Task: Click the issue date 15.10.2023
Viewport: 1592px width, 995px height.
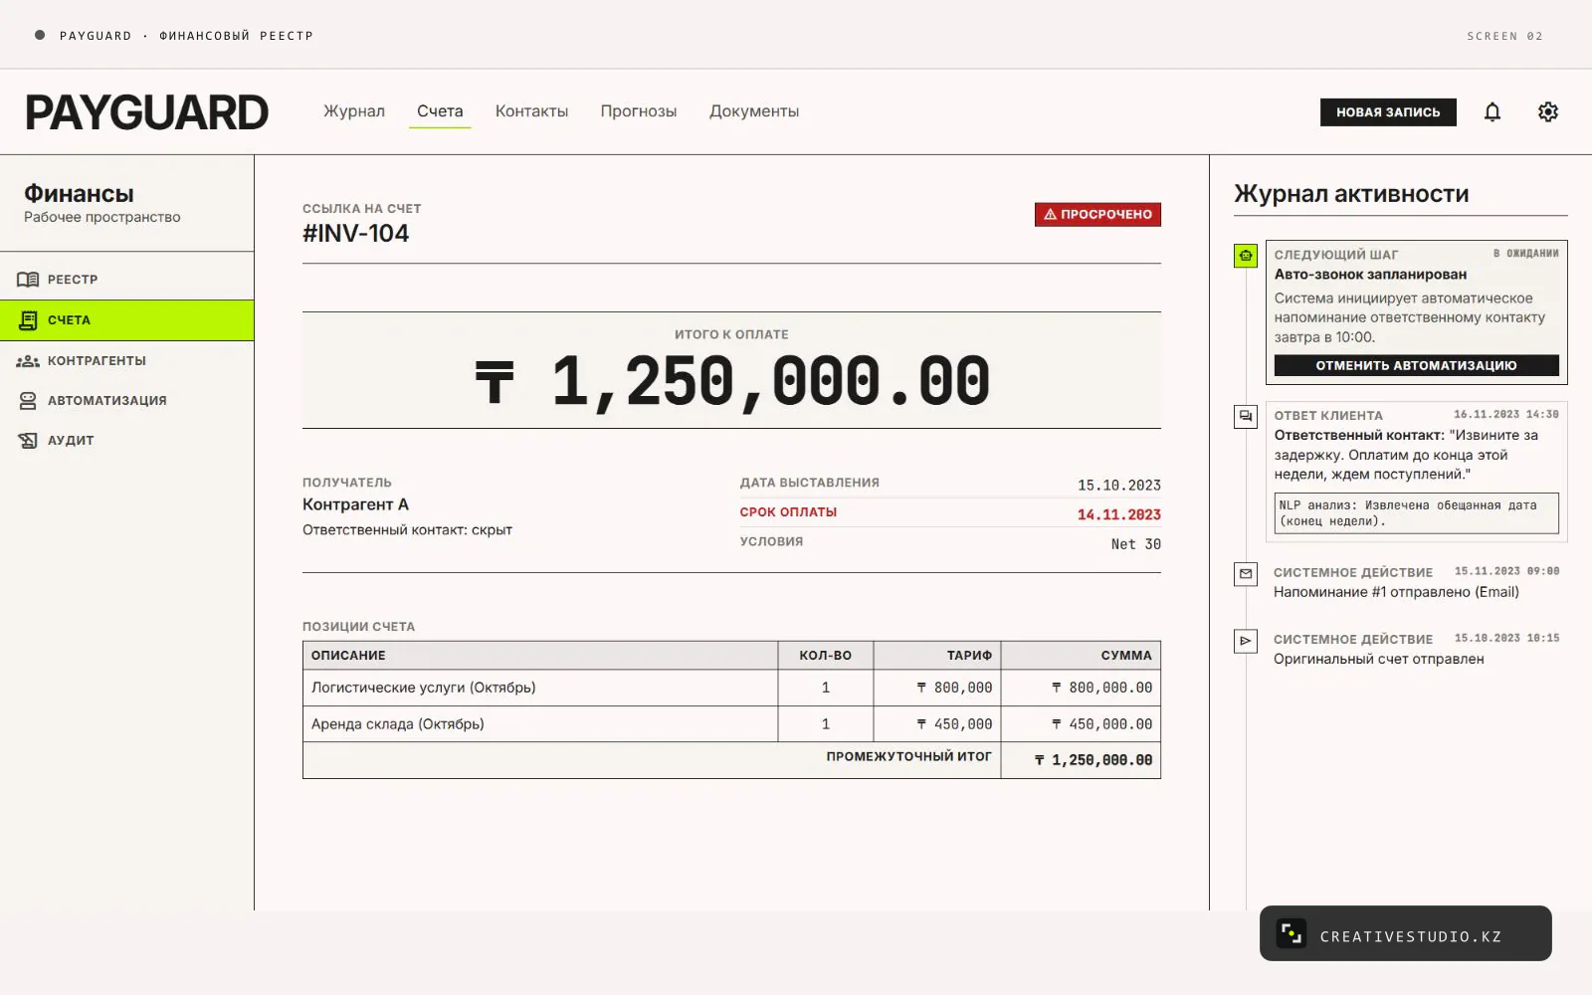Action: (x=1118, y=486)
